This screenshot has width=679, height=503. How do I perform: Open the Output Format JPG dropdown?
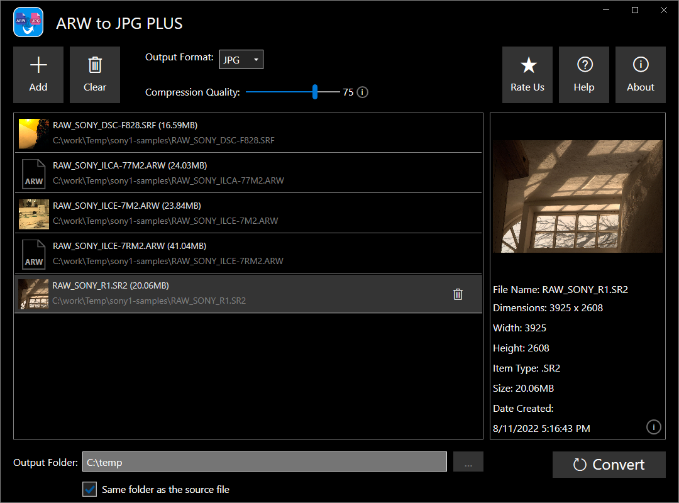click(241, 60)
